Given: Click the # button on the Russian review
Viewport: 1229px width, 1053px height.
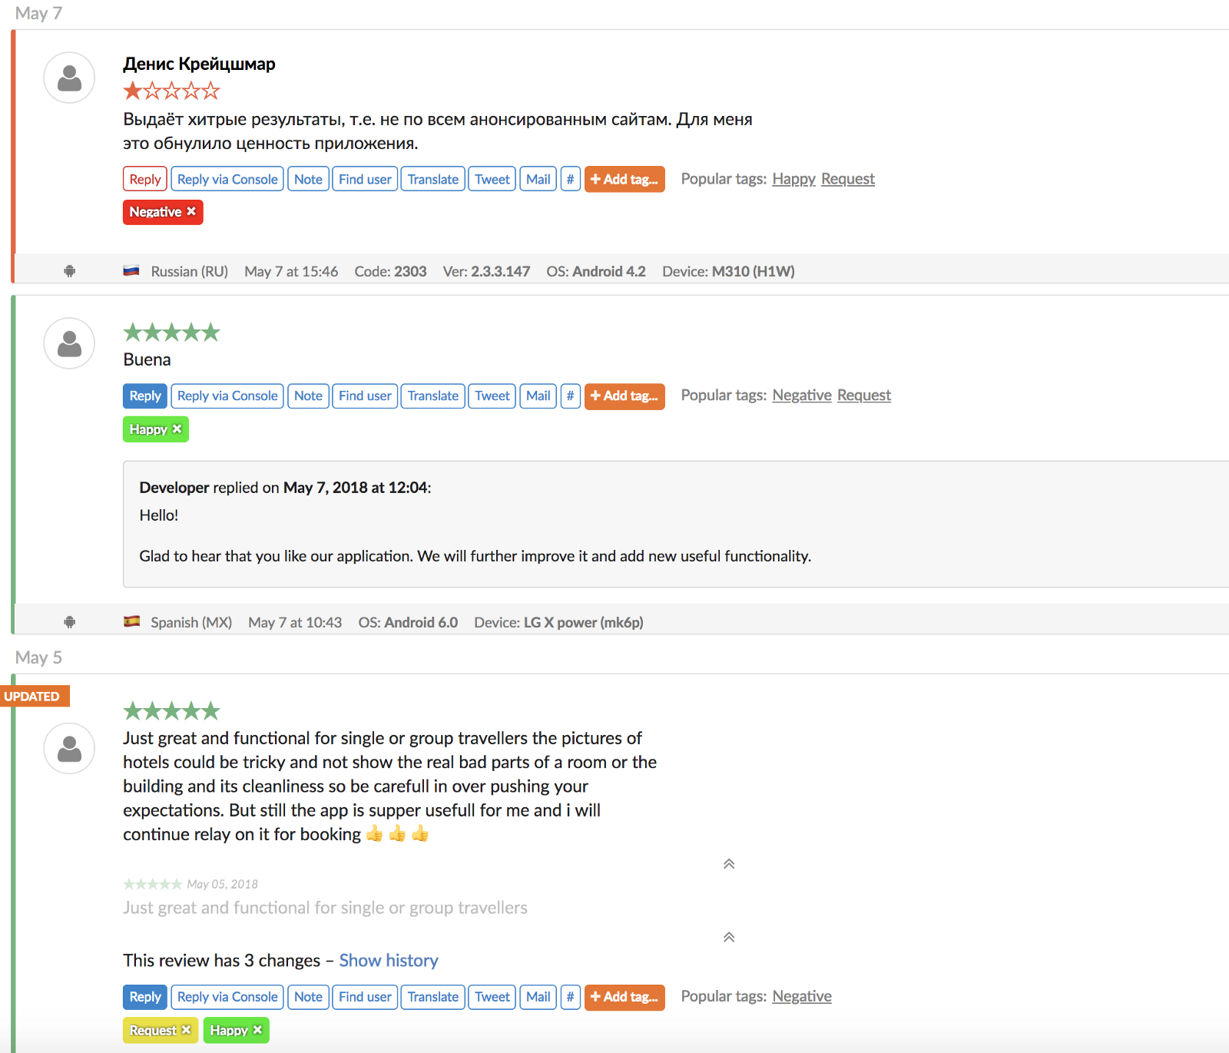Looking at the screenshot, I should pos(570,179).
